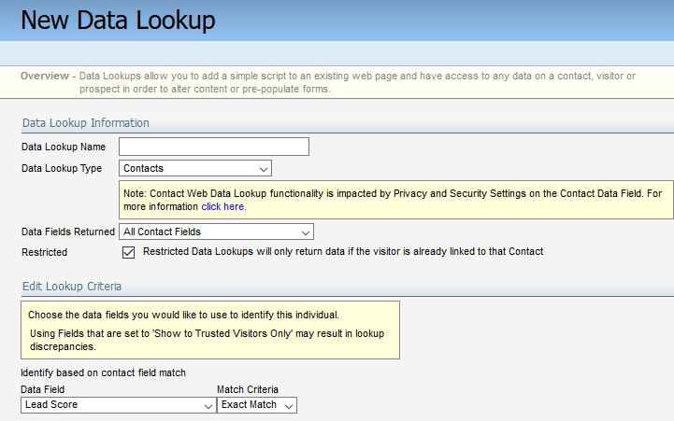The height and width of the screenshot is (421, 674).
Task: Click 'Choose the data fields' instruction text
Action: [183, 315]
